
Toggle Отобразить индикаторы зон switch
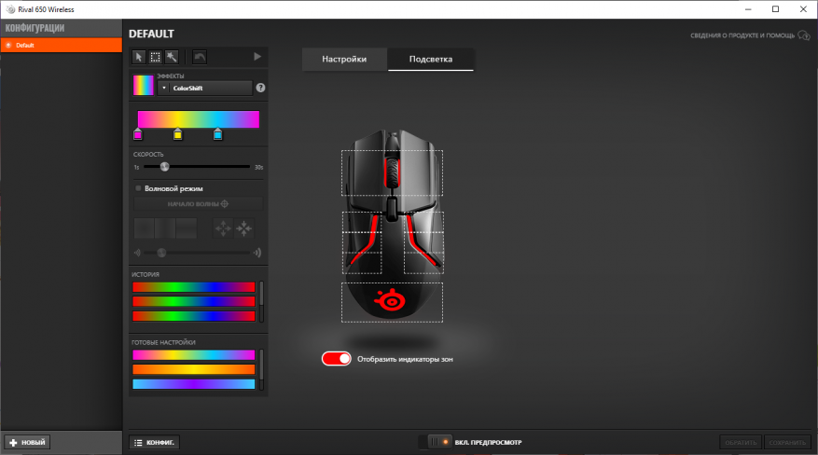click(x=337, y=359)
